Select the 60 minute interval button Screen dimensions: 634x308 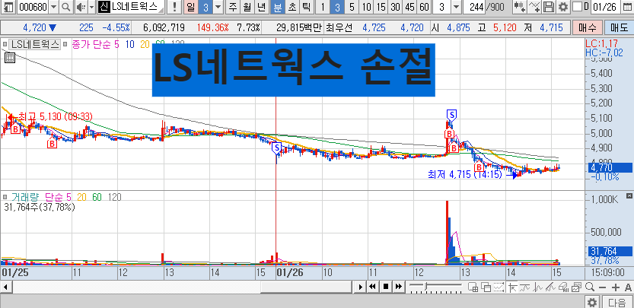[x=424, y=7]
